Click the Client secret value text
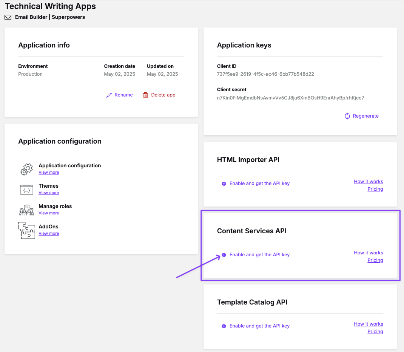The width and height of the screenshot is (404, 352). (290, 98)
